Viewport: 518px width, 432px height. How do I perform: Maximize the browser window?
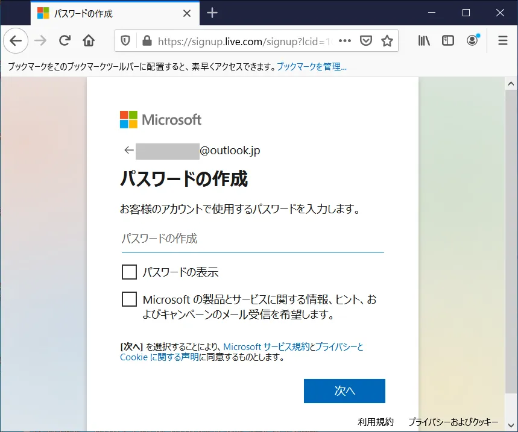[466, 13]
